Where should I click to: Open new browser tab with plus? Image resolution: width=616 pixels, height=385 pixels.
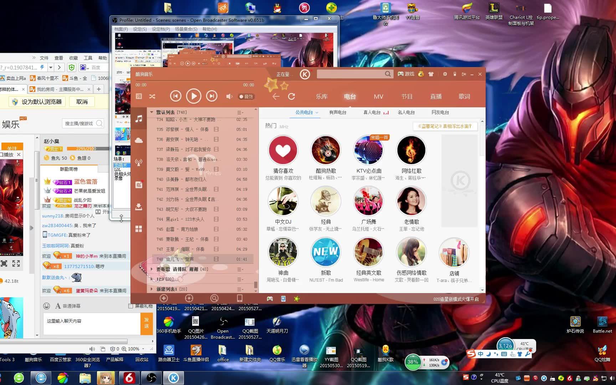click(x=99, y=89)
